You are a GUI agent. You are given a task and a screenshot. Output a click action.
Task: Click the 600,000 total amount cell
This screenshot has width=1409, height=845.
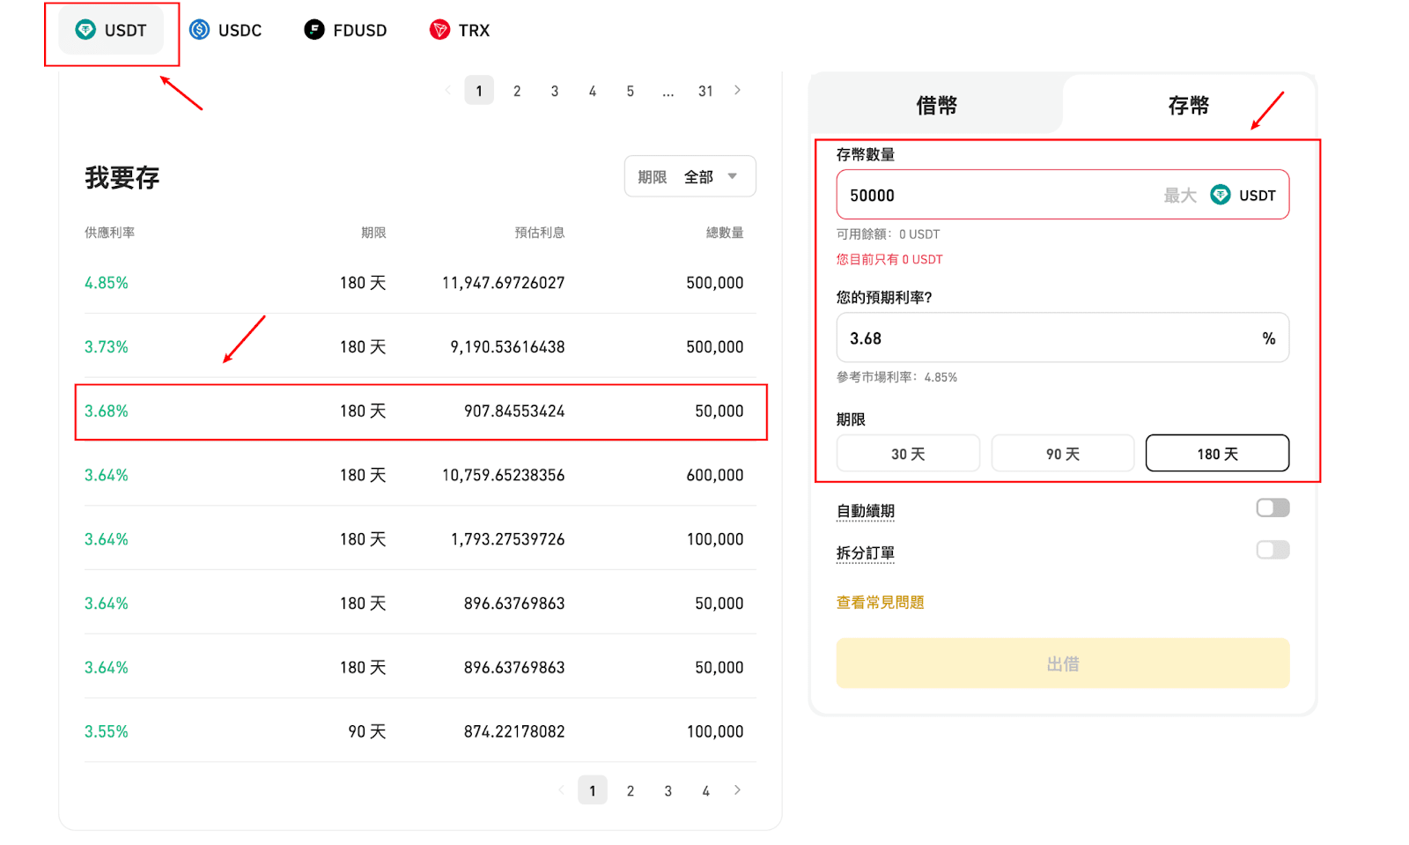715,476
